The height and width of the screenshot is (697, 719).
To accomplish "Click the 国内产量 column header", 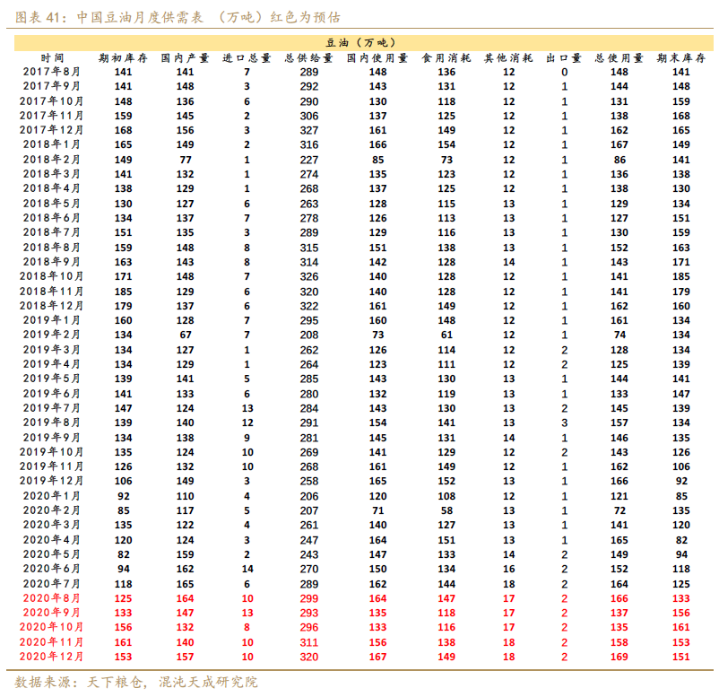I will [x=185, y=58].
